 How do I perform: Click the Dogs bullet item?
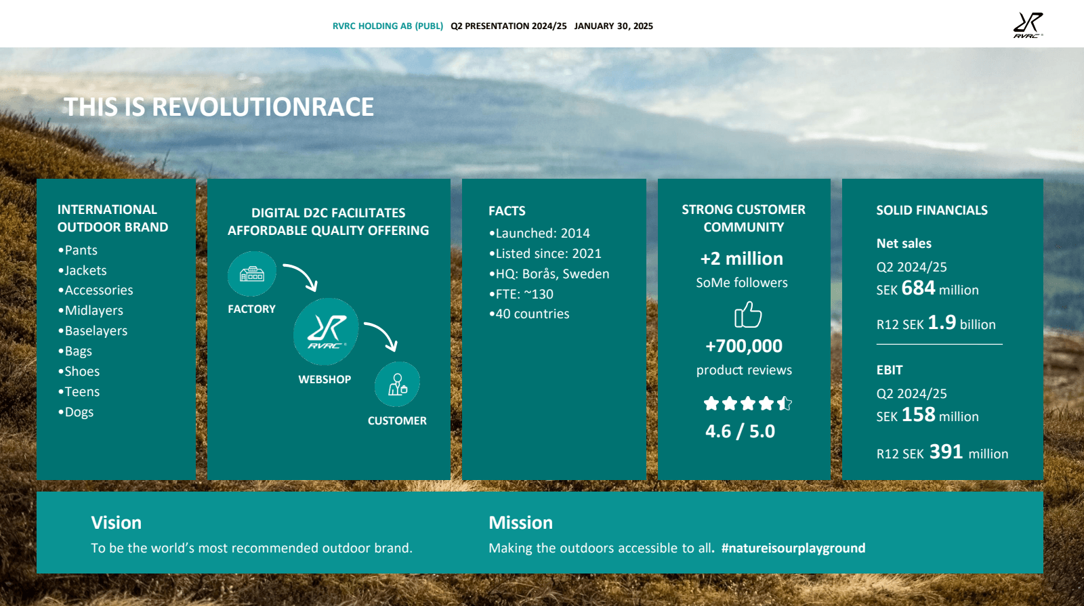pos(76,412)
